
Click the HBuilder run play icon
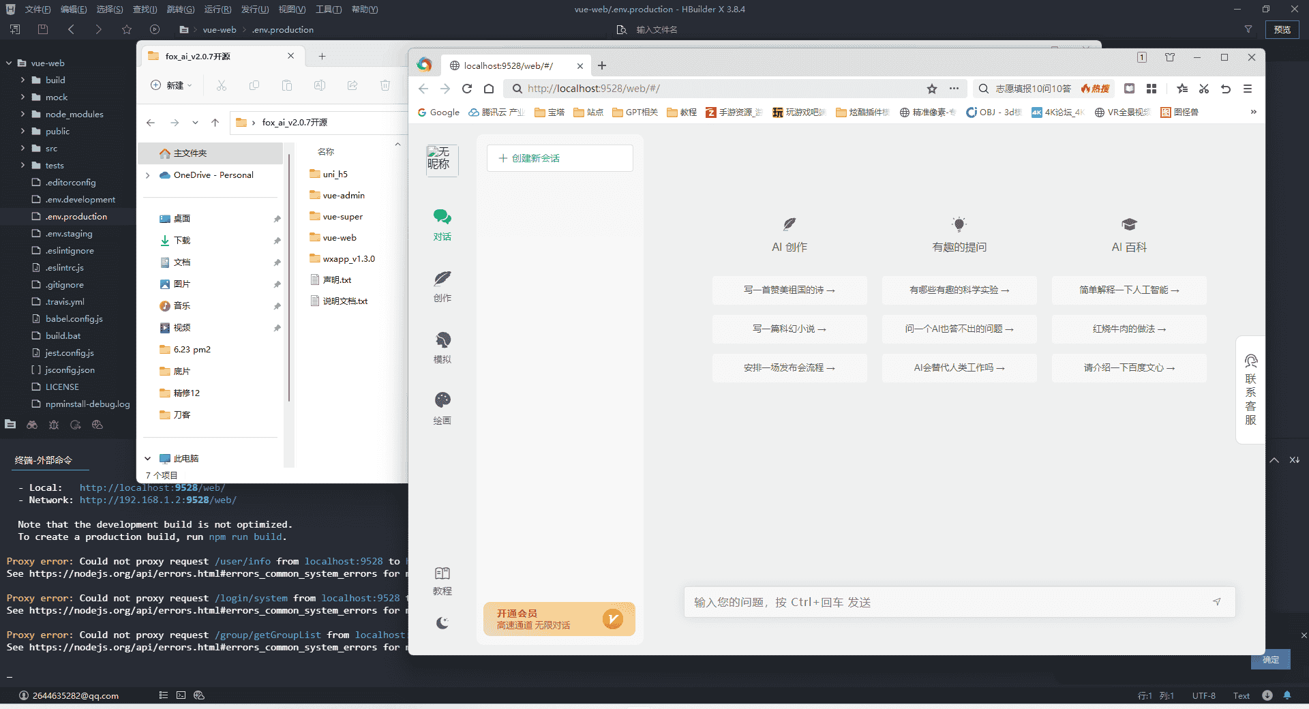[x=155, y=29]
